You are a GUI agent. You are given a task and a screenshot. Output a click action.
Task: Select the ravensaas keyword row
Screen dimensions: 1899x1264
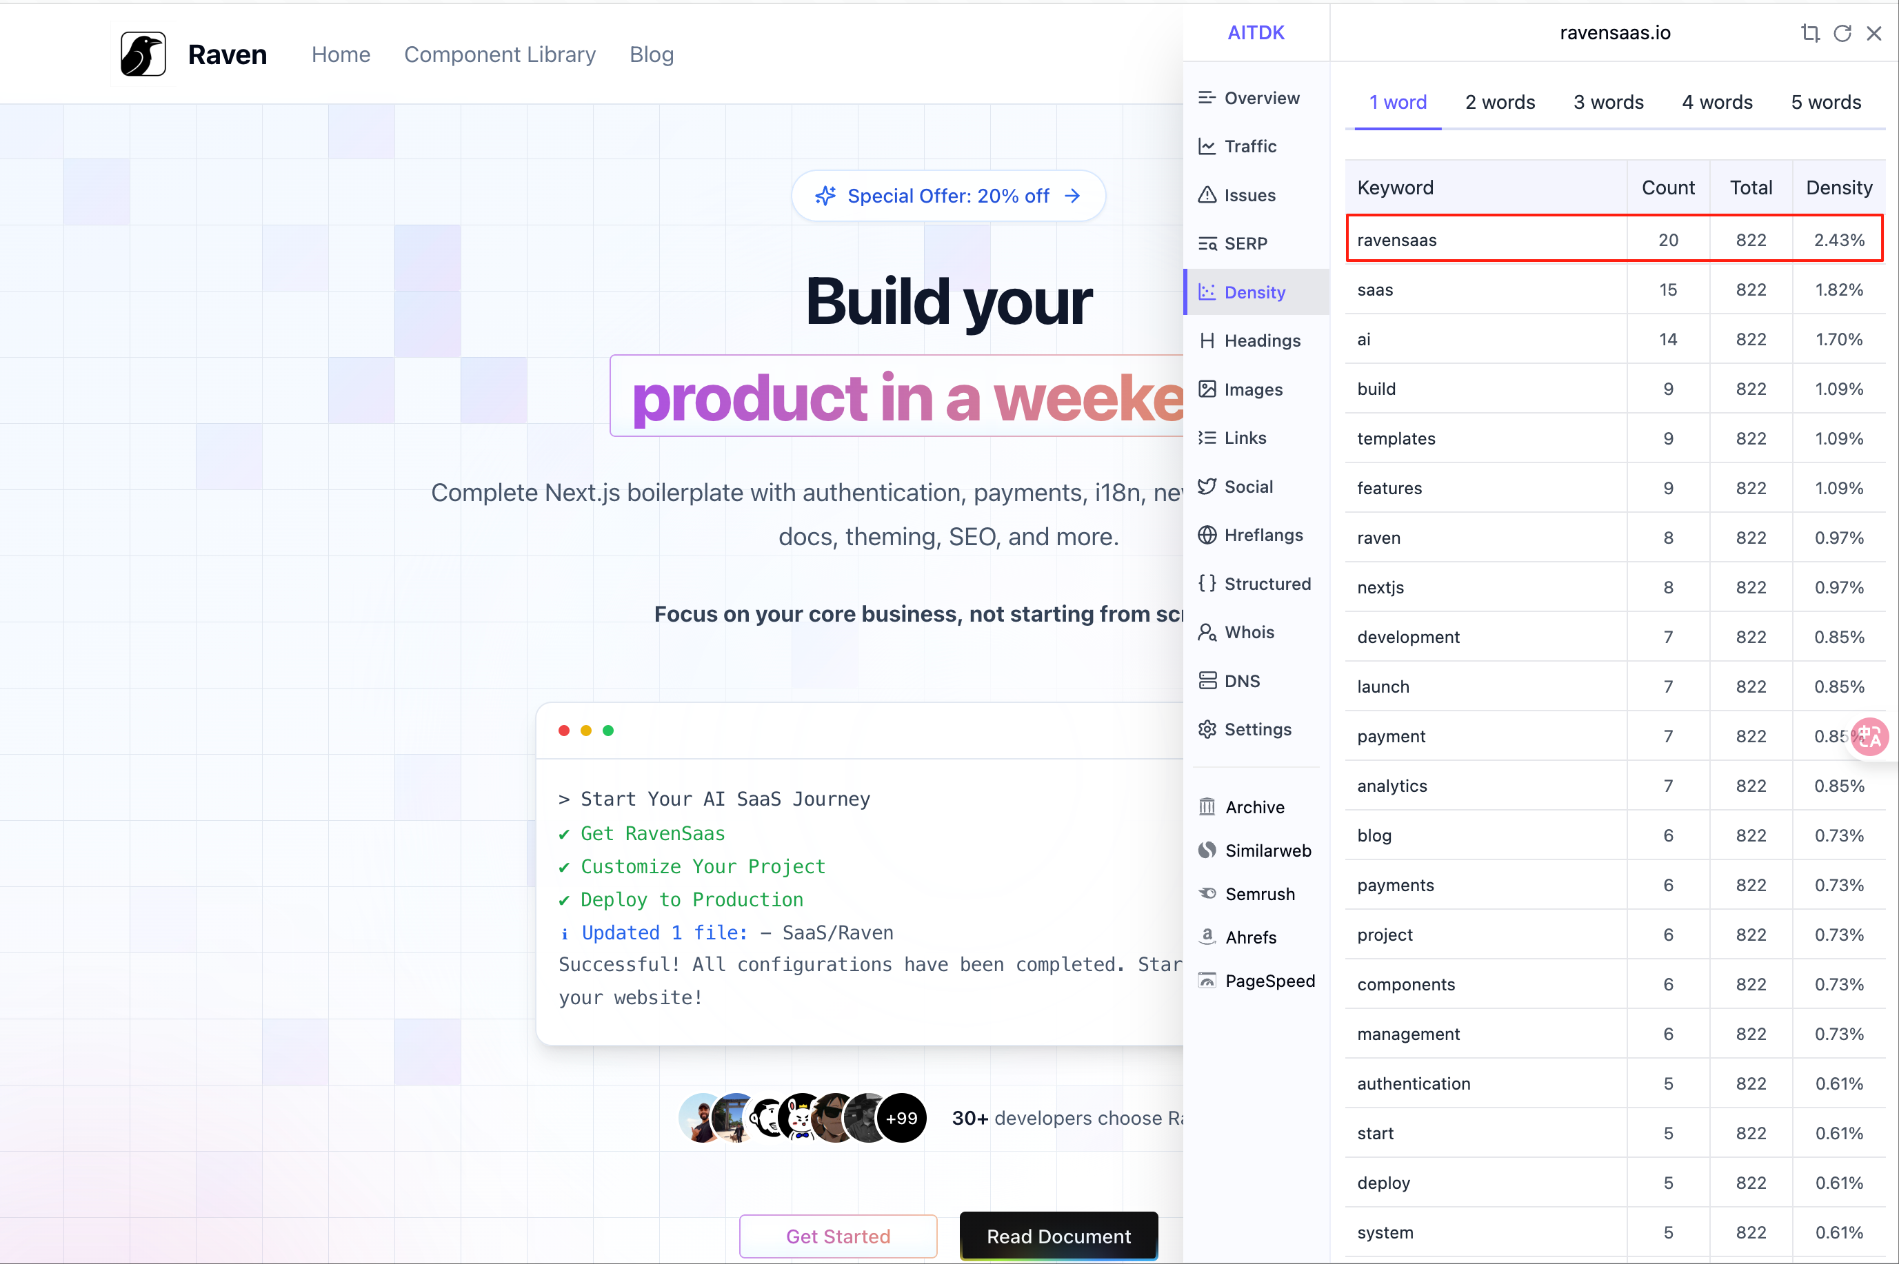pos(1614,239)
